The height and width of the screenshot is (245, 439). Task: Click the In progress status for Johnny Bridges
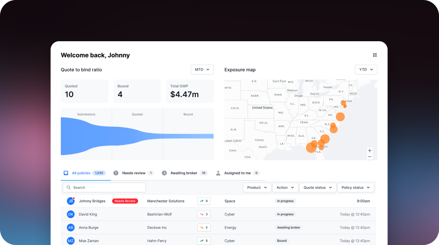[x=285, y=201]
